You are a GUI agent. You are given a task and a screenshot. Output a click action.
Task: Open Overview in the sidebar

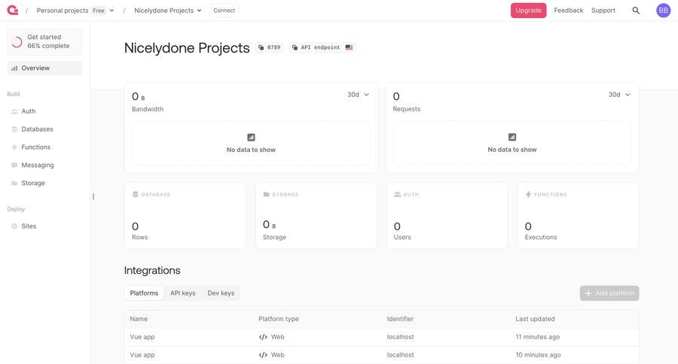pyautogui.click(x=44, y=68)
